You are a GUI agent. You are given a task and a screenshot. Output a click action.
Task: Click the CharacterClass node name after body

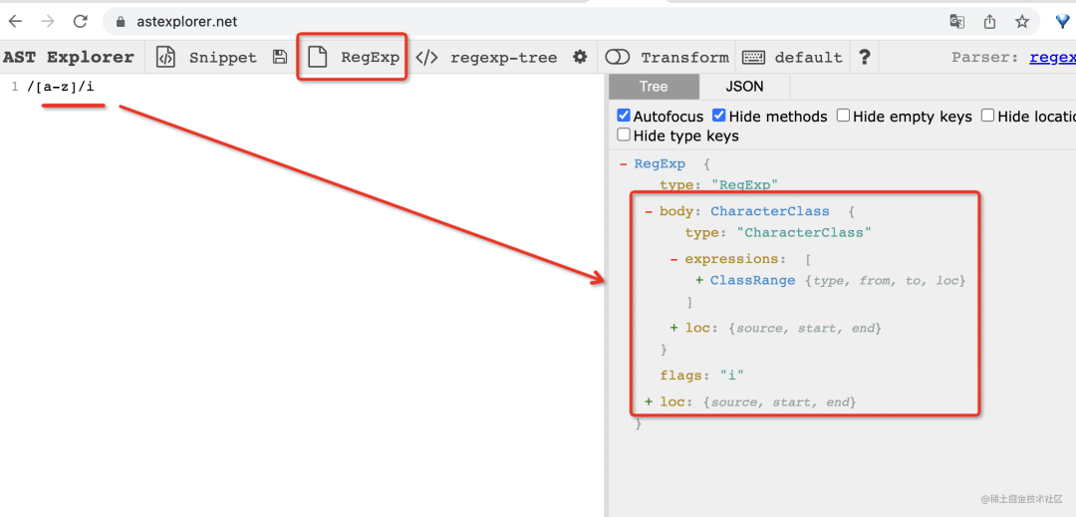pos(770,211)
